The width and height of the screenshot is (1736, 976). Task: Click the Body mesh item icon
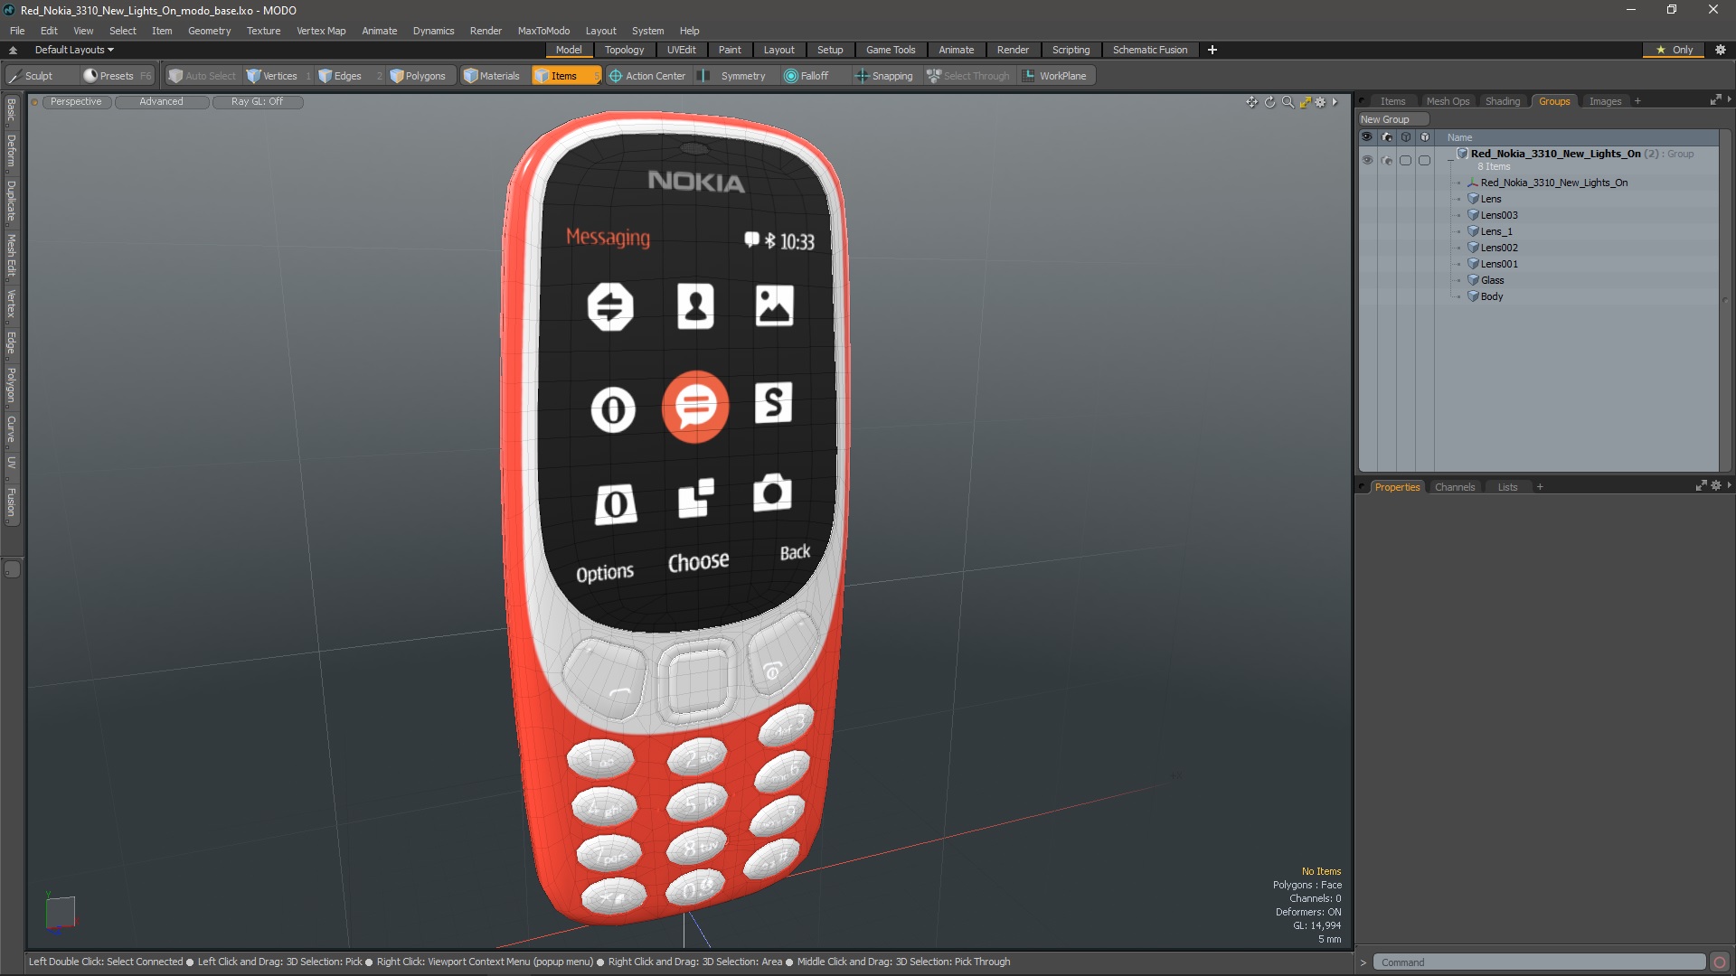(1473, 296)
